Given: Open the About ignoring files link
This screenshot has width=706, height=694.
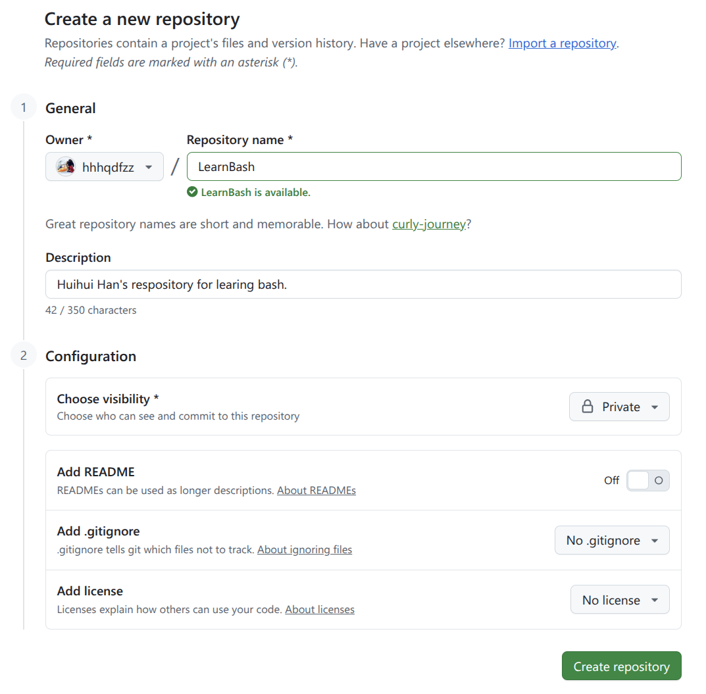Looking at the screenshot, I should pos(305,550).
